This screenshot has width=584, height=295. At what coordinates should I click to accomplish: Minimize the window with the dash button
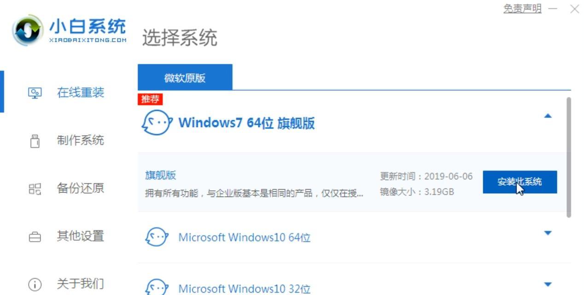[x=553, y=9]
